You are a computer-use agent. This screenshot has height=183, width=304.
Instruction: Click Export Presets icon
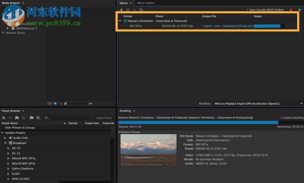[38, 118]
